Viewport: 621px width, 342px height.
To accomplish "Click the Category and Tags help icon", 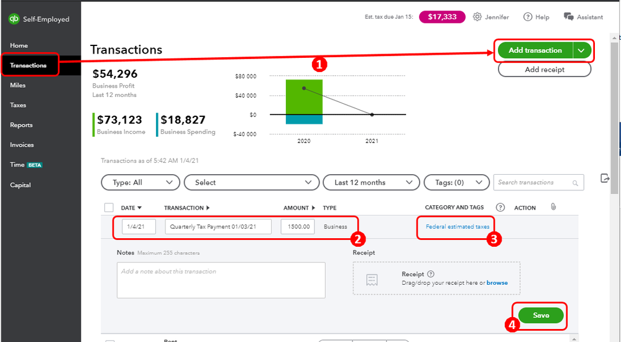I will click(500, 208).
